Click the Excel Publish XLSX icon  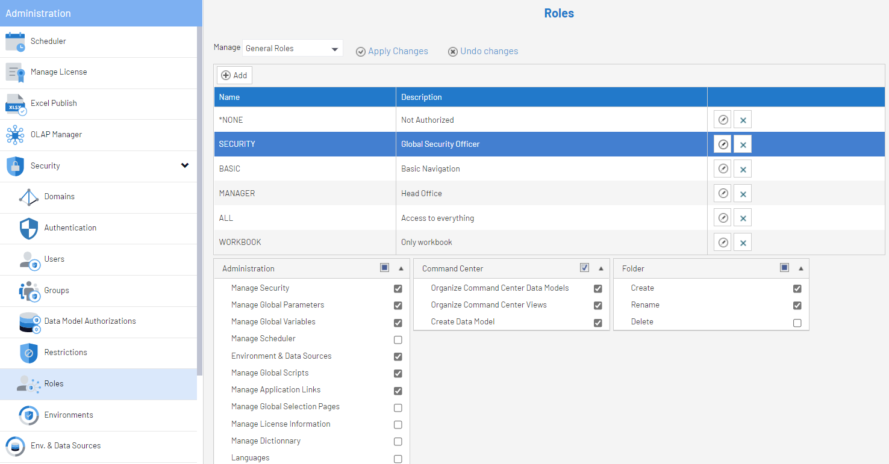15,104
